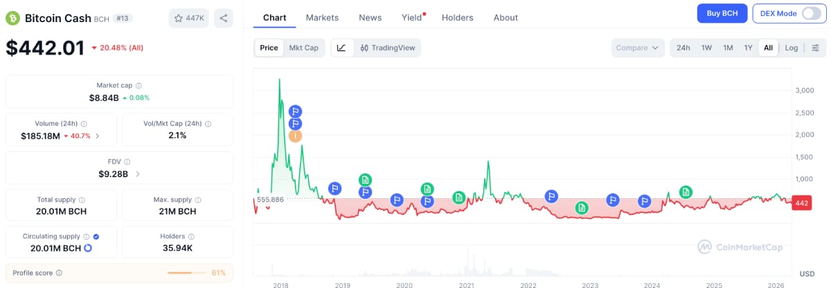Switch to the Markets tab
831x288 pixels.
tap(322, 17)
